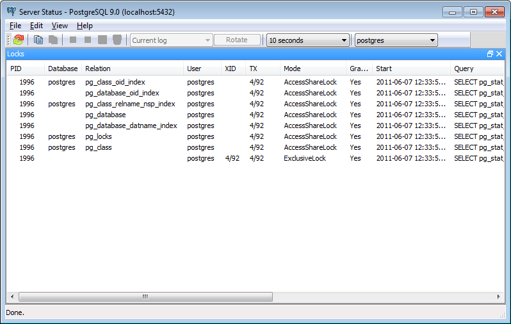Click the Copy toolbar icon
Viewport: 511px width, 324px height.
coord(38,40)
